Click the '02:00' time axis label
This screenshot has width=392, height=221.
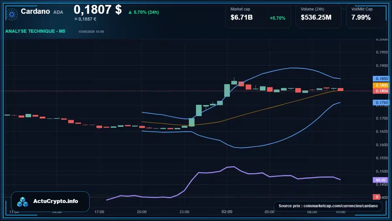click(227, 212)
